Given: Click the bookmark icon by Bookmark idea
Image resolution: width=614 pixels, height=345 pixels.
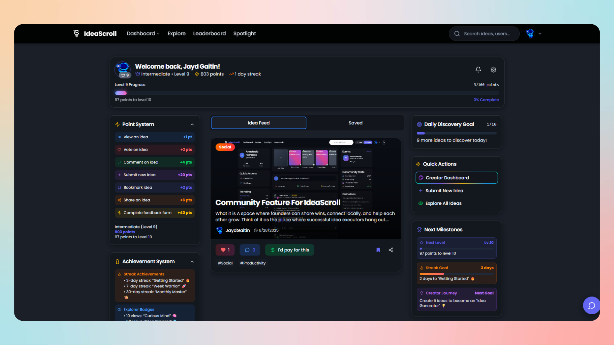Looking at the screenshot, I should 119,188.
